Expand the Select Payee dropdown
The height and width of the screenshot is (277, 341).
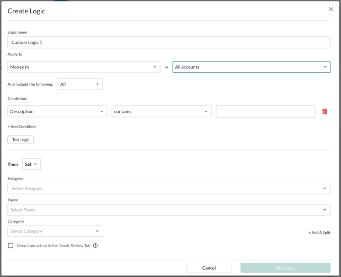[168, 210]
